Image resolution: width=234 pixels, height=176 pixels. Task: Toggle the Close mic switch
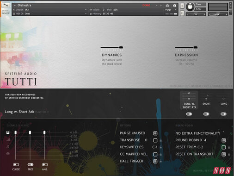[x=16, y=164]
